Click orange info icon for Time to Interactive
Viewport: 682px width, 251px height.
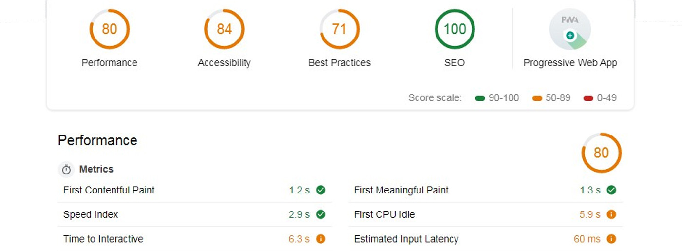[x=321, y=239]
